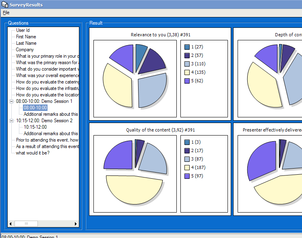The width and height of the screenshot is (302, 238).
Task: Select 'What is your primary role' question
Action: tap(48, 56)
